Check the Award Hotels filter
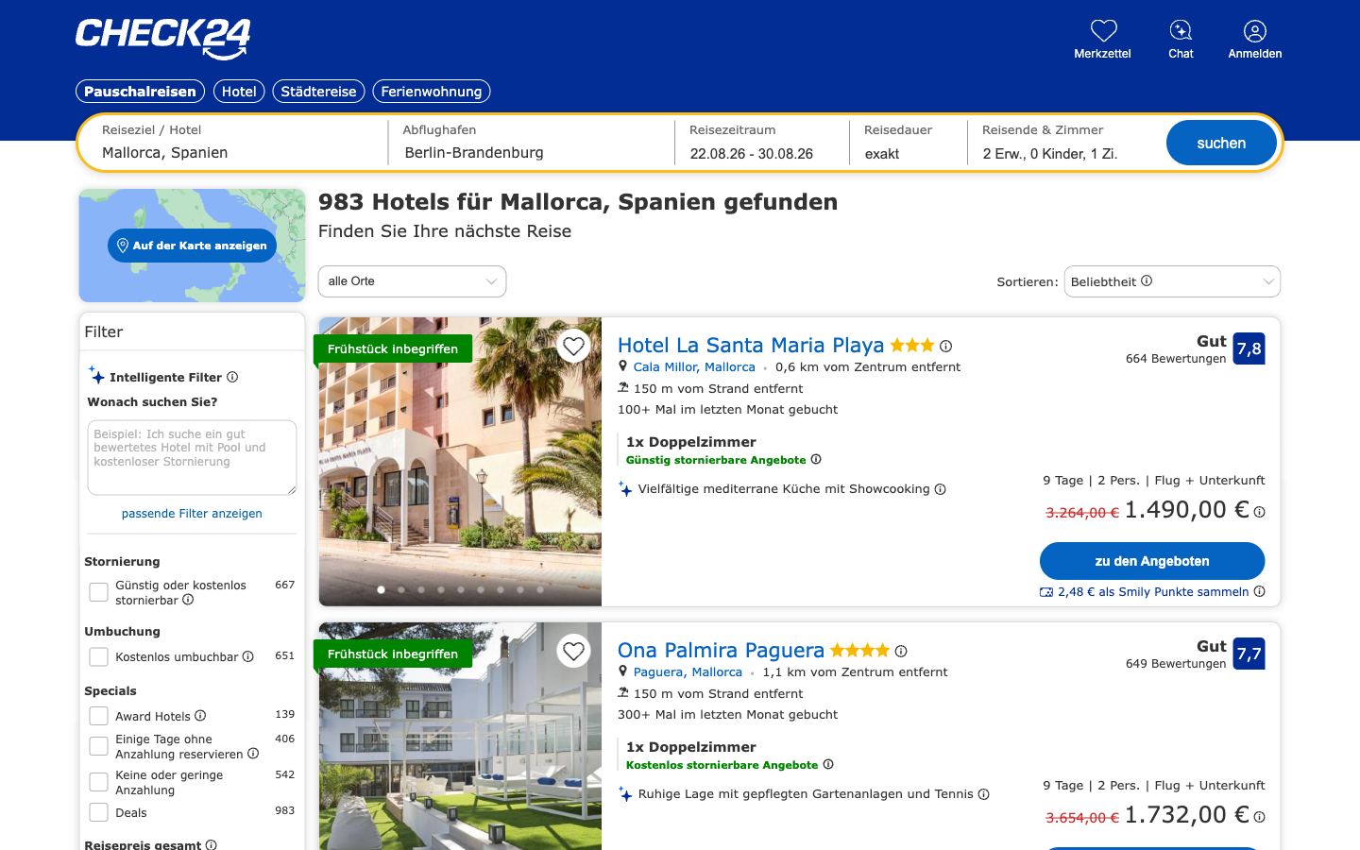The image size is (1360, 850). pyautogui.click(x=98, y=716)
